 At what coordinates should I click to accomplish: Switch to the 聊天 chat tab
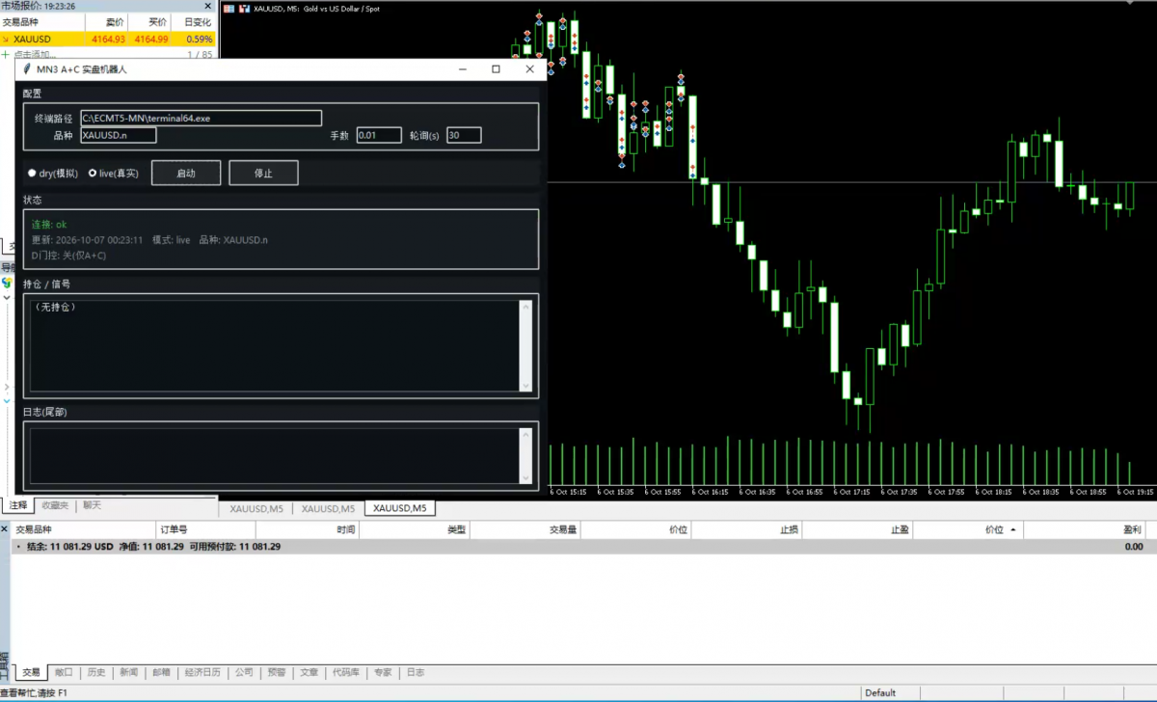[x=92, y=505]
